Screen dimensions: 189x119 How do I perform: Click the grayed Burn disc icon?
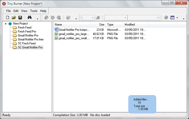46,18
